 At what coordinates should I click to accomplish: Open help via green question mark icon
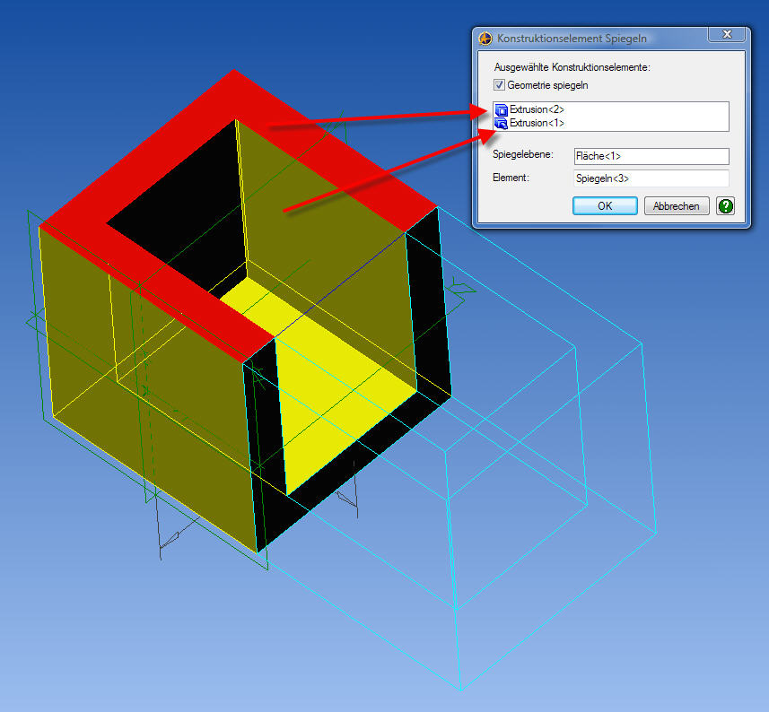tap(725, 206)
